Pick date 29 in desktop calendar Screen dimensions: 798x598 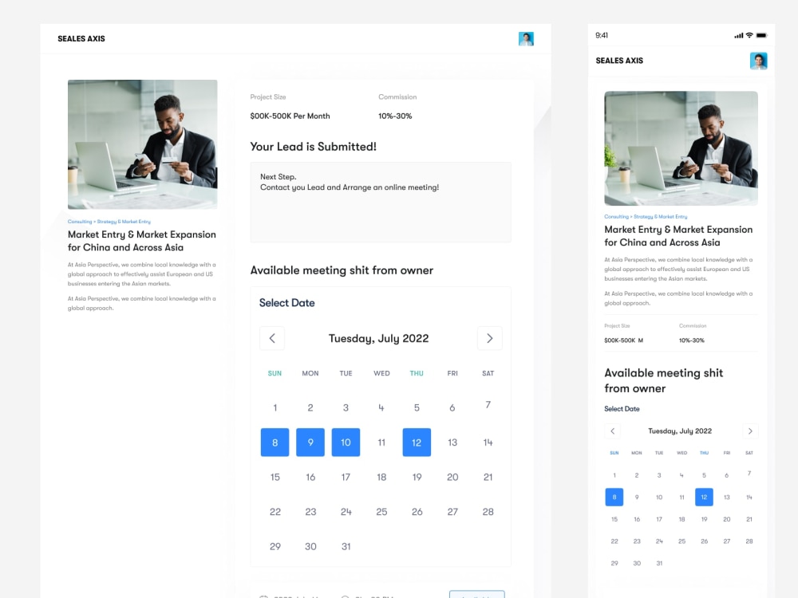point(275,546)
